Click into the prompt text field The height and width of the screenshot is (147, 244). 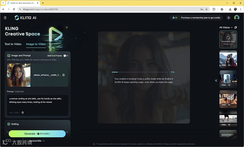coord(38,105)
